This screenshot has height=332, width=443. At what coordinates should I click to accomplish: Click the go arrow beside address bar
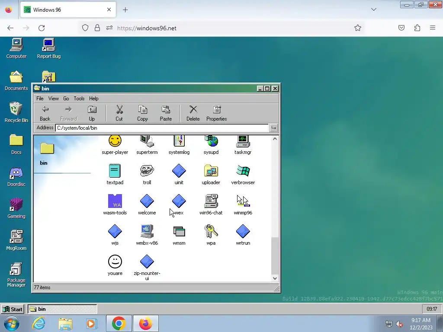(273, 128)
